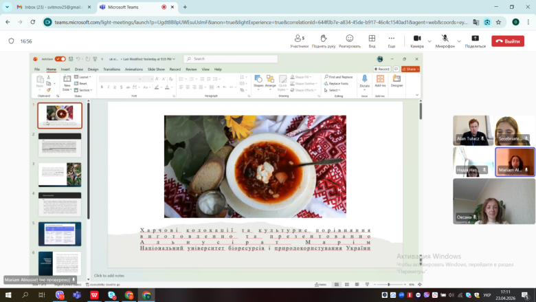Screen dimensions: 536x302
Task: Open the PowerPoint File menu
Action: (x=37, y=69)
